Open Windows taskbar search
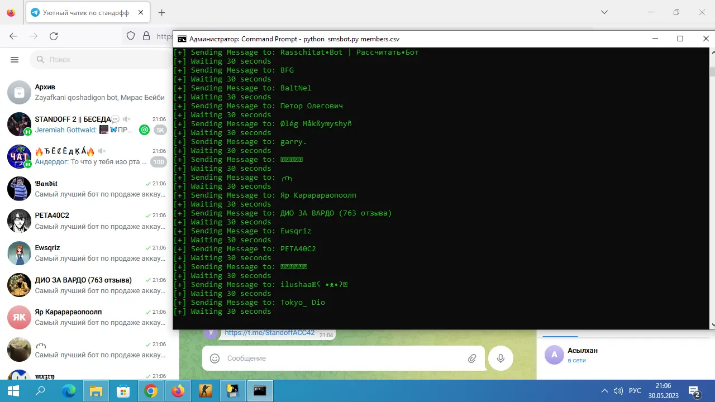The height and width of the screenshot is (402, 715). click(40, 391)
